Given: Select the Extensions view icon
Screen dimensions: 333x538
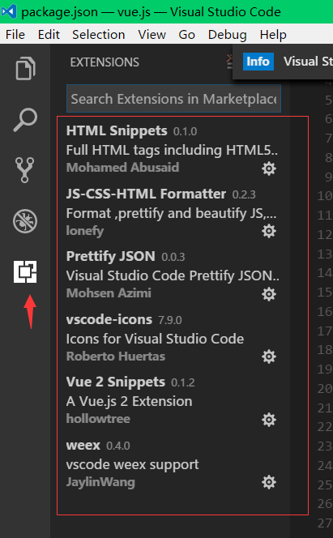Looking at the screenshot, I should click(x=25, y=271).
